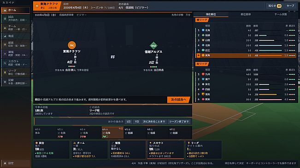Click 九州 team emblem in standings
The image size is (300, 168).
[203, 74]
